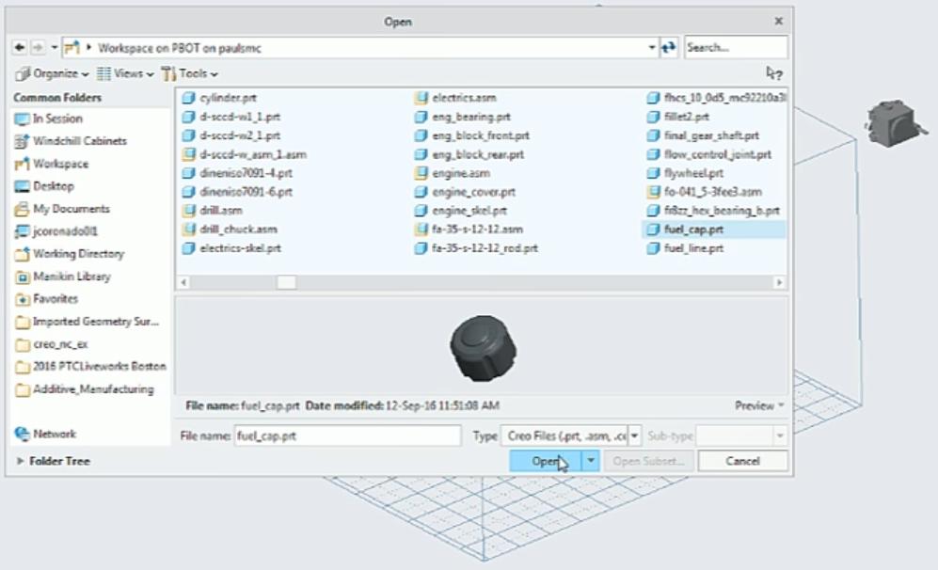The height and width of the screenshot is (570, 938).
Task: Select engine.asm assembly
Action: [x=453, y=173]
